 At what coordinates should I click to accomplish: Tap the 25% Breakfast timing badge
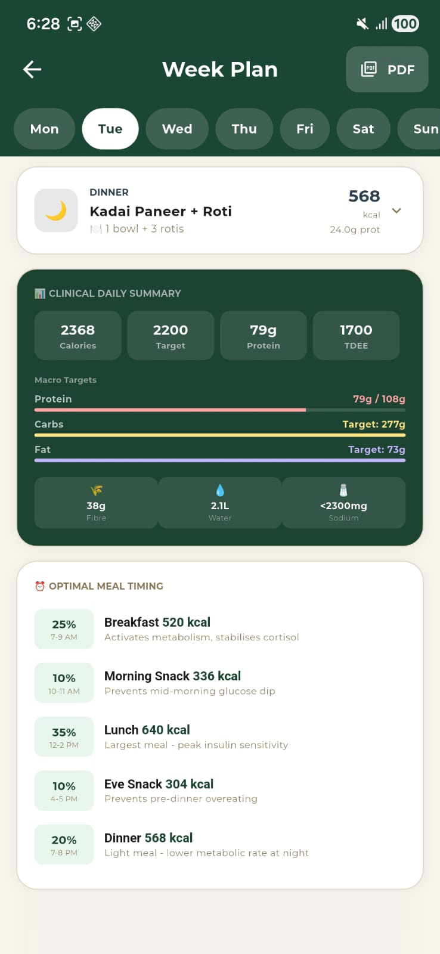point(64,628)
